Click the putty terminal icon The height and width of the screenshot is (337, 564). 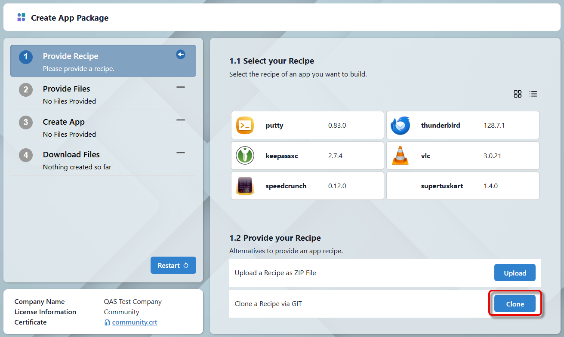coord(245,126)
